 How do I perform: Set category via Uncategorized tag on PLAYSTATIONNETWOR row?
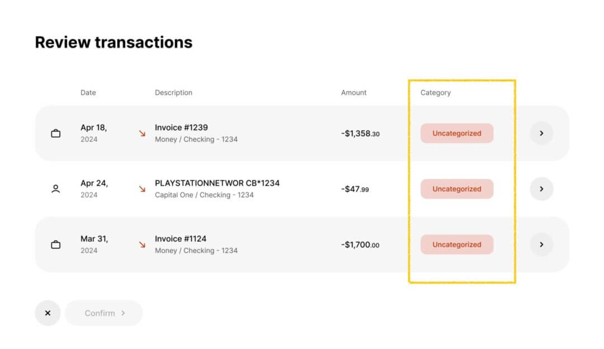pos(457,188)
